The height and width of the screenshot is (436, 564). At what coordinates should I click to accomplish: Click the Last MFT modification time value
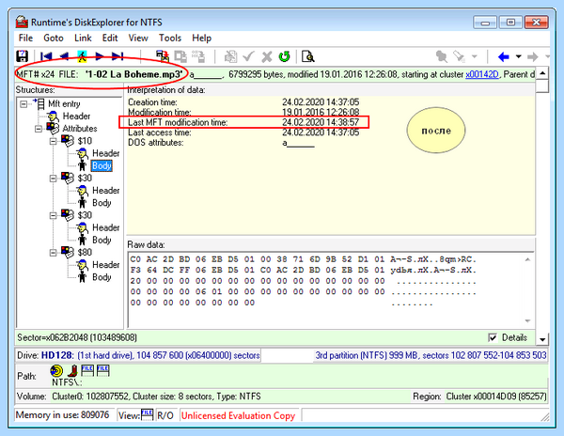(321, 122)
